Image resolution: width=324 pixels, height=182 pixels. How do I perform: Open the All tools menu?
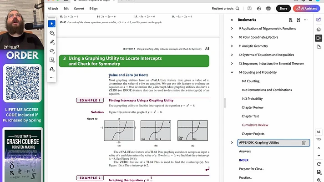coord(53,9)
